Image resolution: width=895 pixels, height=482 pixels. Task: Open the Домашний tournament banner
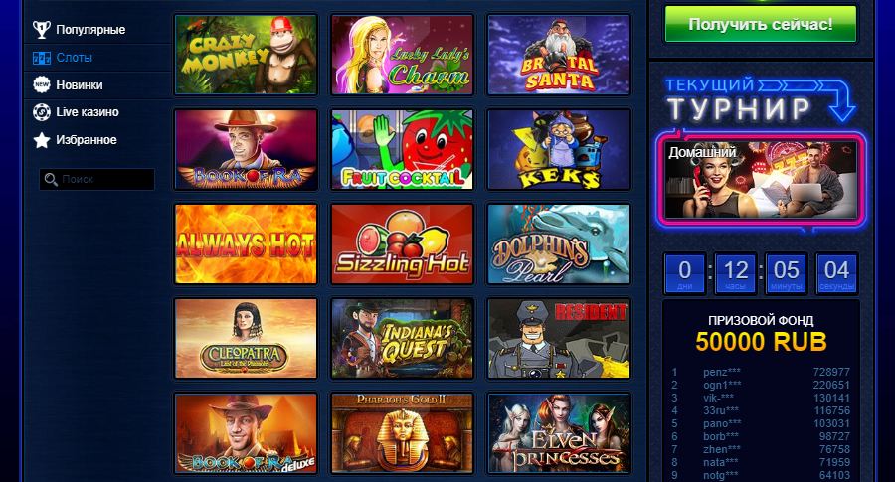761,180
